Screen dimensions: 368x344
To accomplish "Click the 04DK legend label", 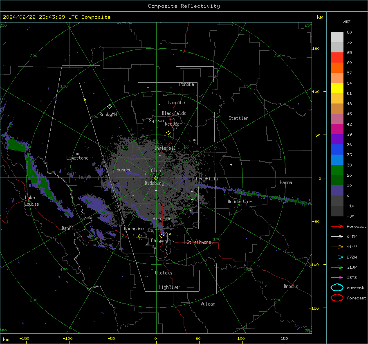I will 352,237.
